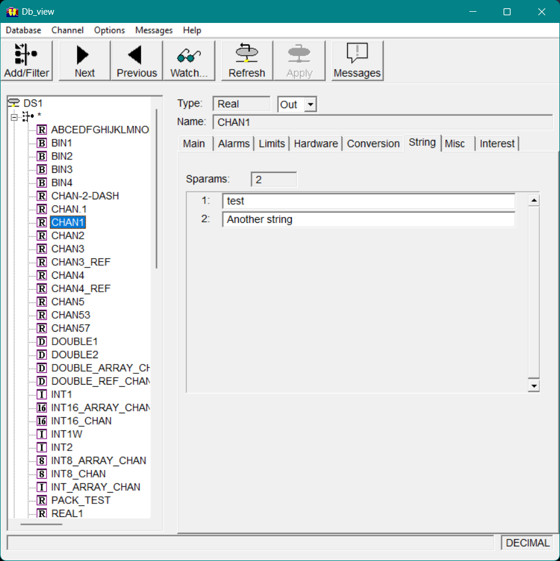
Task: Open the Messages speech-bubble icon
Action: (x=357, y=61)
